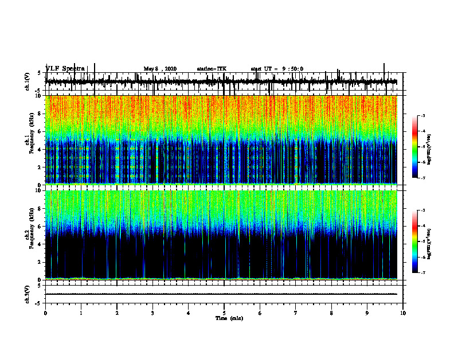Click the log(PSD) unit label beside ch.2 color bar
The height and width of the screenshot is (351, 454).
(x=429, y=244)
